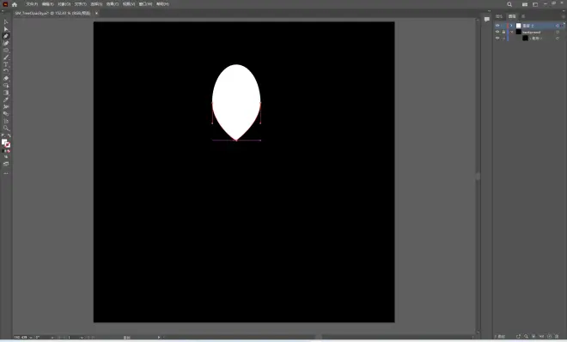Select the Eraser tool
The image size is (567, 342).
[6, 78]
